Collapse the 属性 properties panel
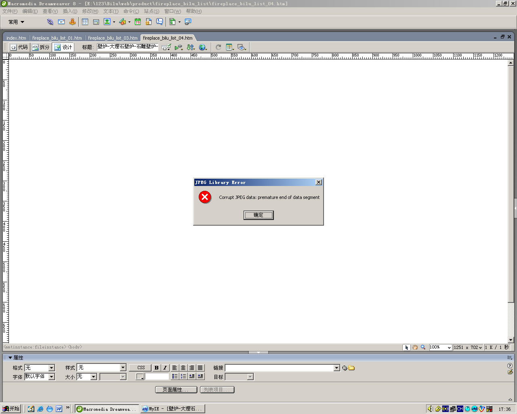 point(11,358)
